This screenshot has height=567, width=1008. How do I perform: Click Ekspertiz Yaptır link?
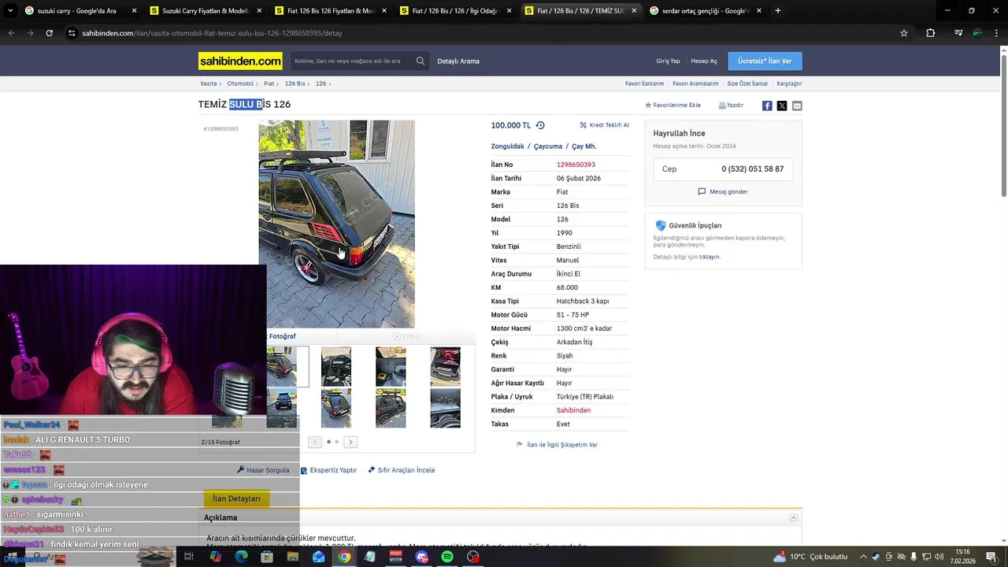328,470
